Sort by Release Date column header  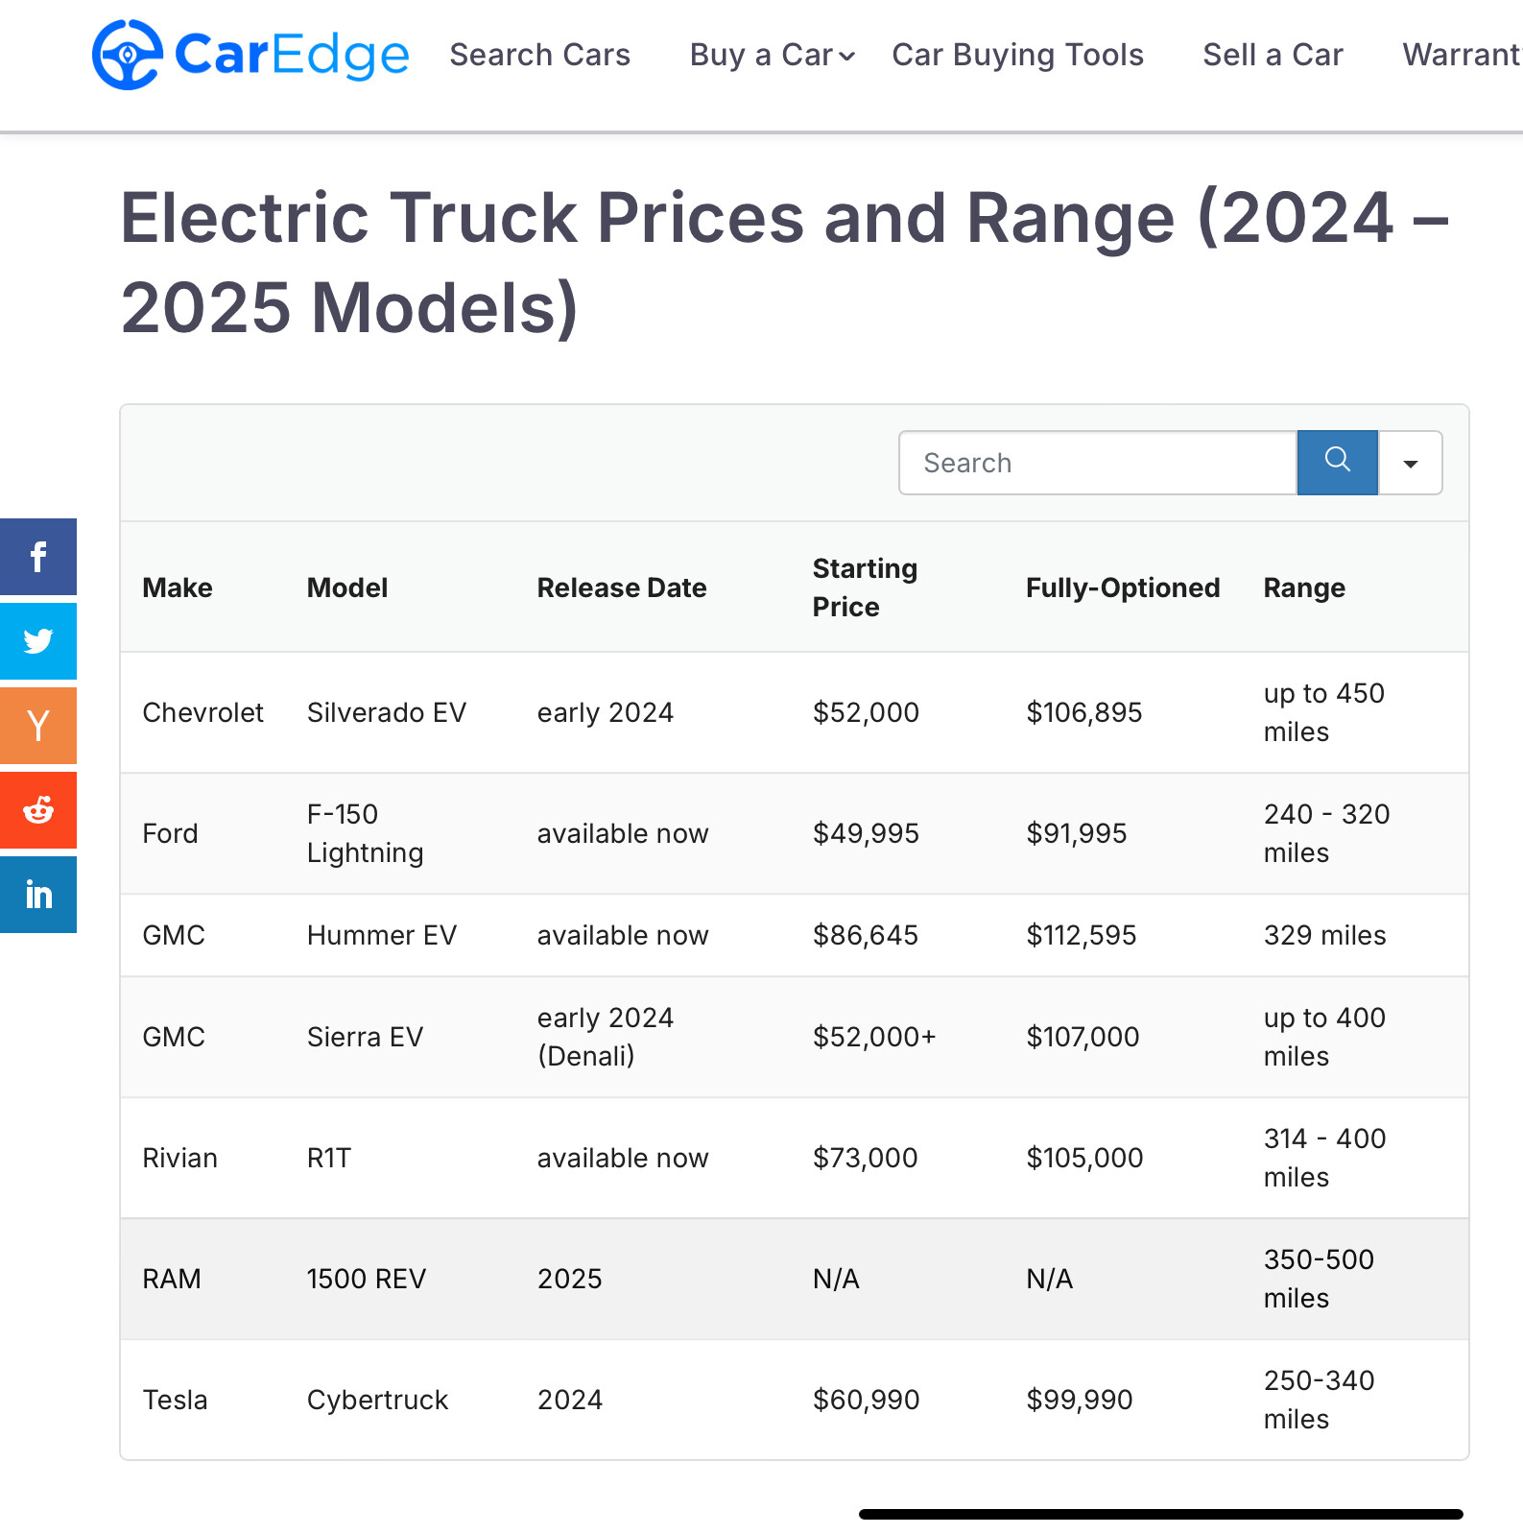(622, 587)
